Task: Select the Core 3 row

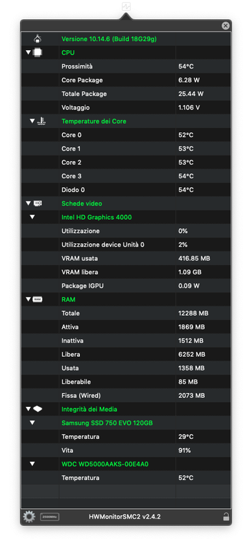Action: coord(126,176)
